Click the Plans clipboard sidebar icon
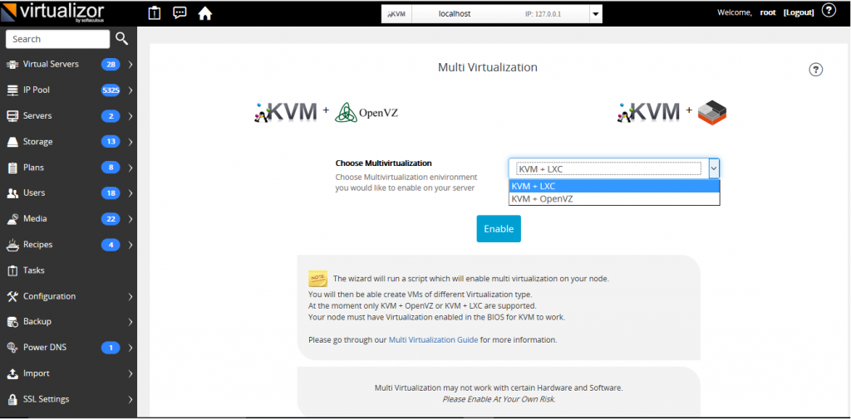 point(12,168)
